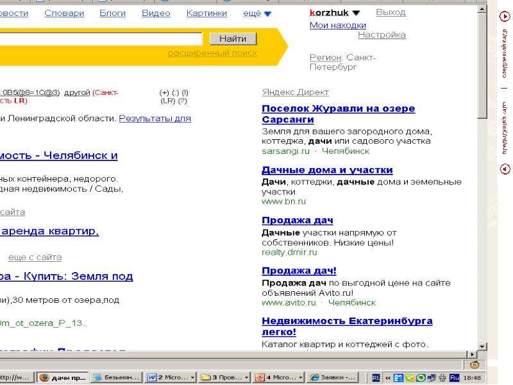513x385 pixels.
Task: Expand hidden tray icons with « chevron
Action: [388, 378]
